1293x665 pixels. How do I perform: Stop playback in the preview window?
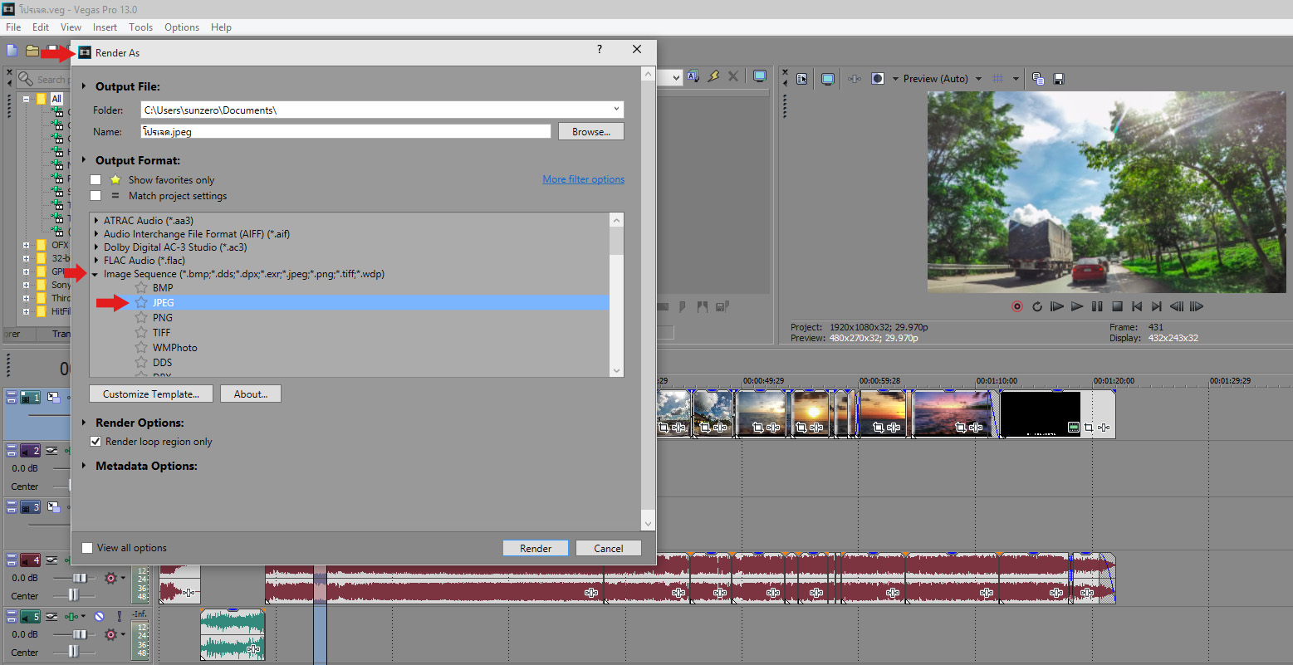[x=1117, y=306]
